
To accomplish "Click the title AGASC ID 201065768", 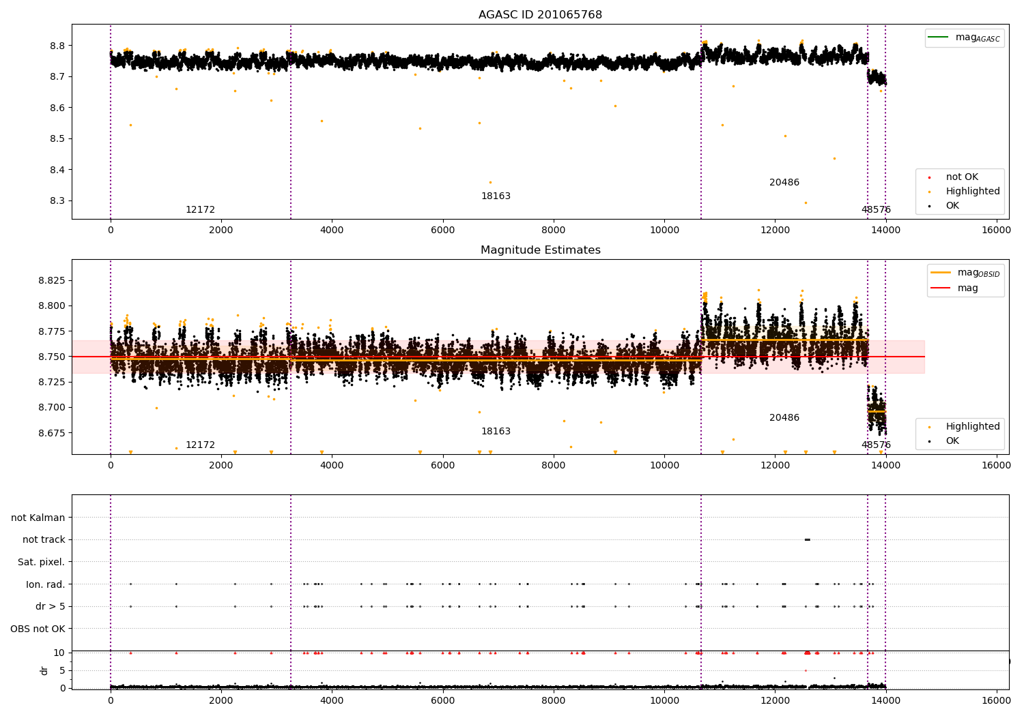I will 540,14.
